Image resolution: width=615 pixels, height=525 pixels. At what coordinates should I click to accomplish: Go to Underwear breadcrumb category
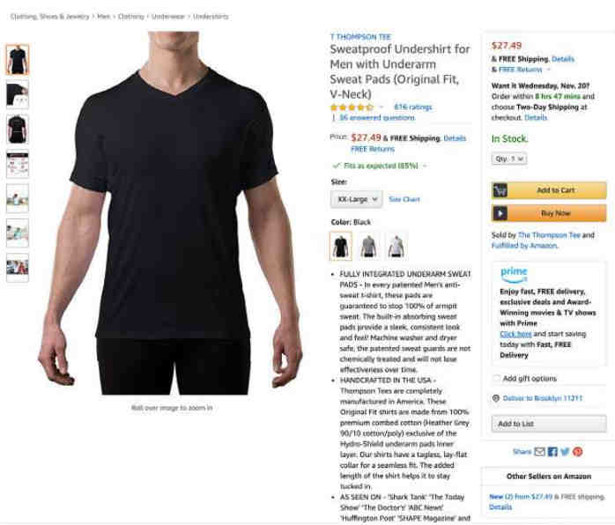tap(168, 17)
